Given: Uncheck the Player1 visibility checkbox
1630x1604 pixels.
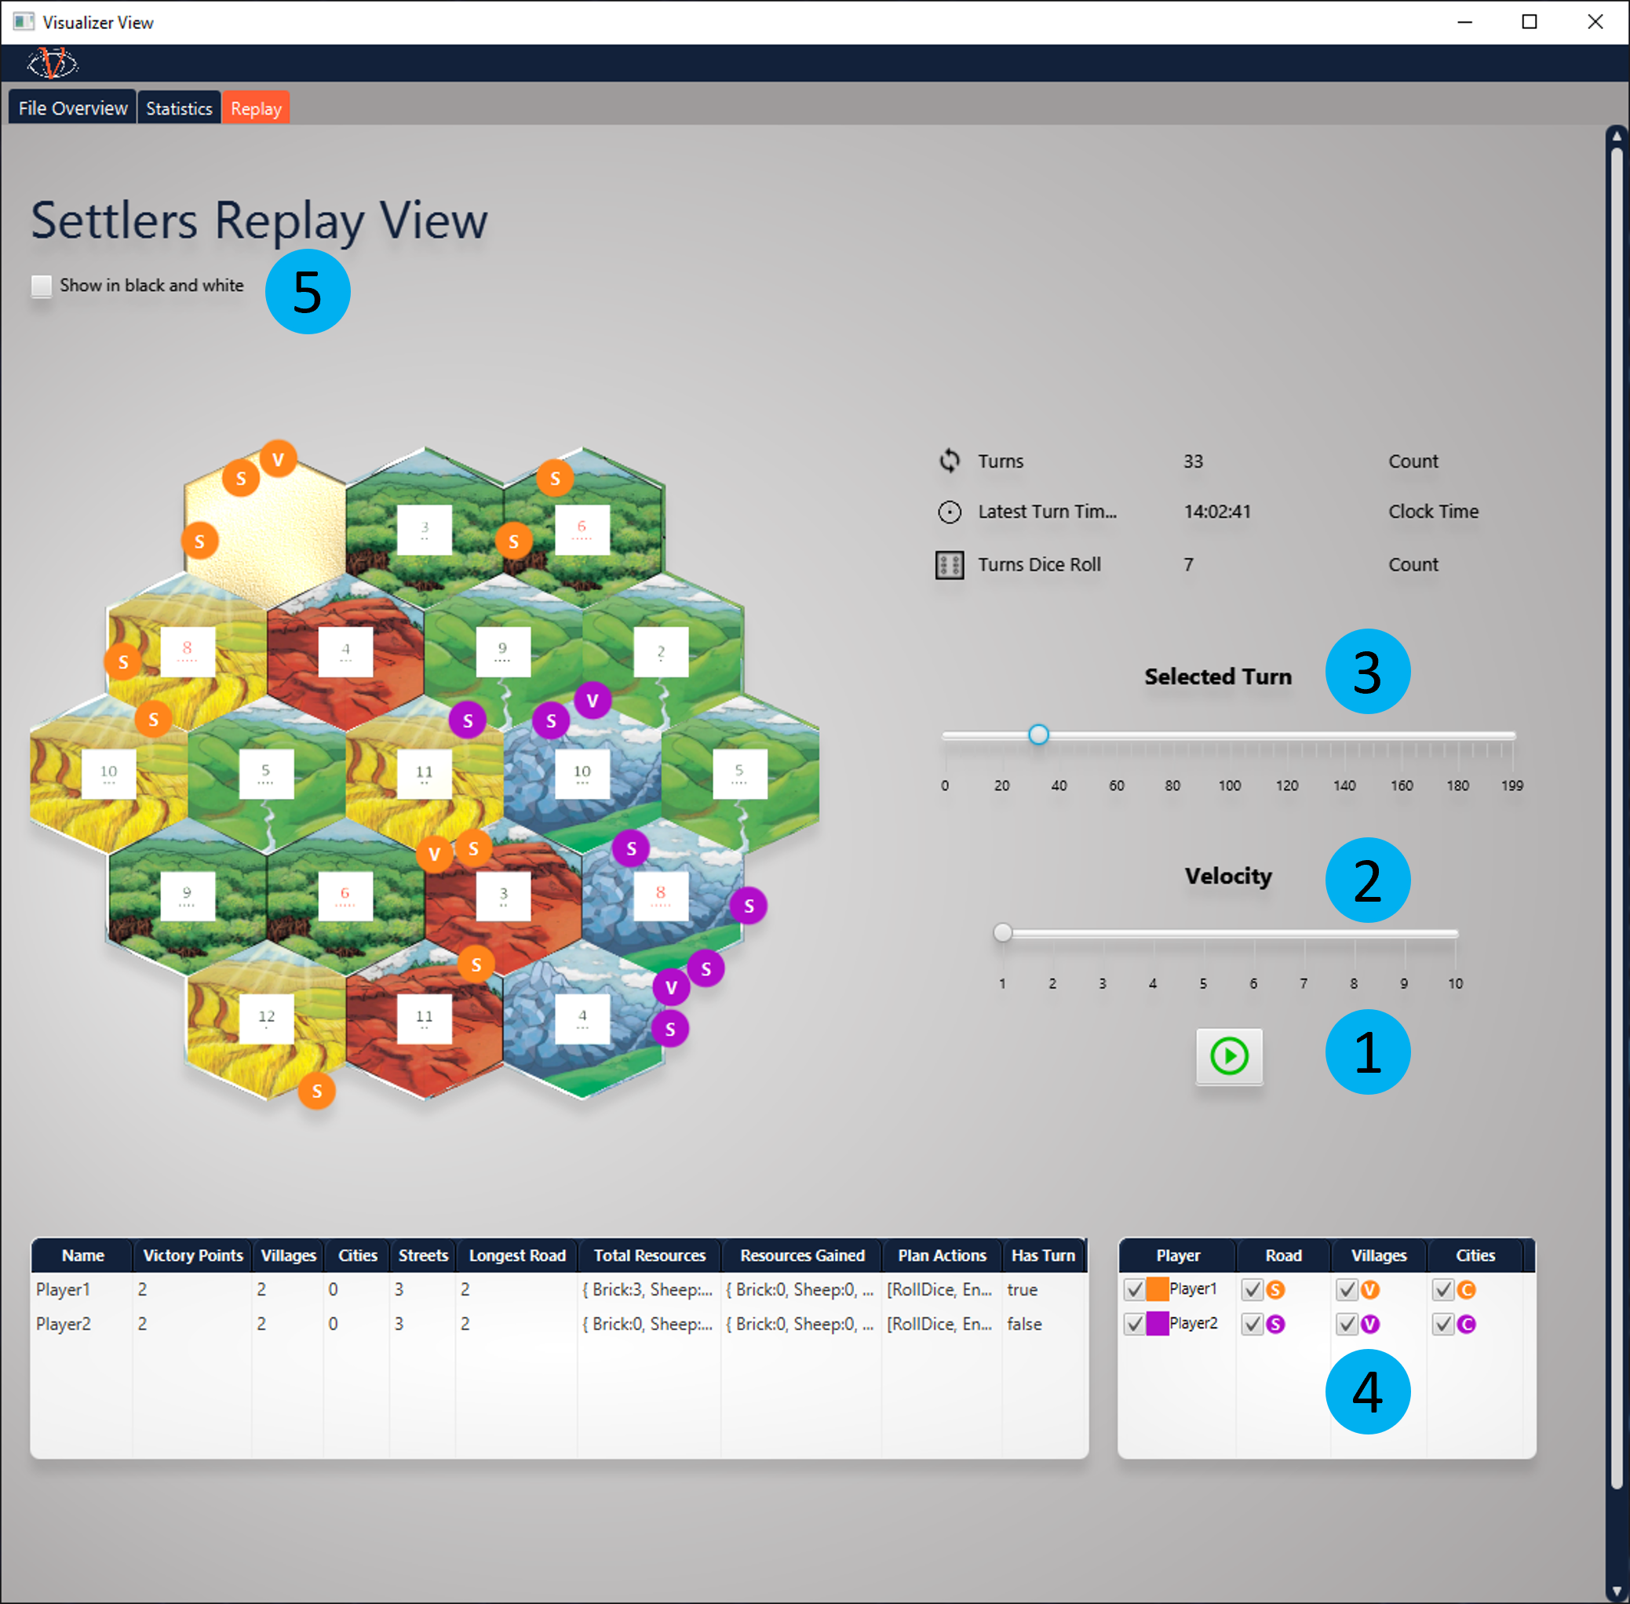Looking at the screenshot, I should [1134, 1289].
